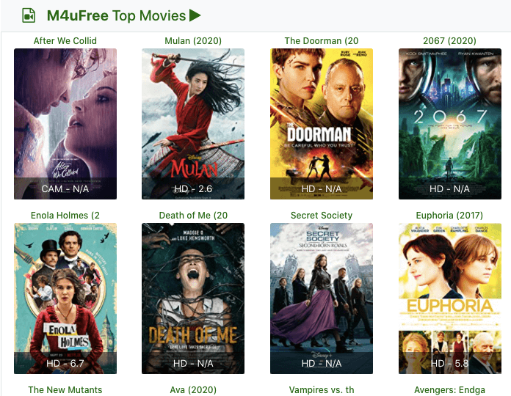Screen dimensions: 511x396
Task: Select the Death of Me poster
Action: 193,298
